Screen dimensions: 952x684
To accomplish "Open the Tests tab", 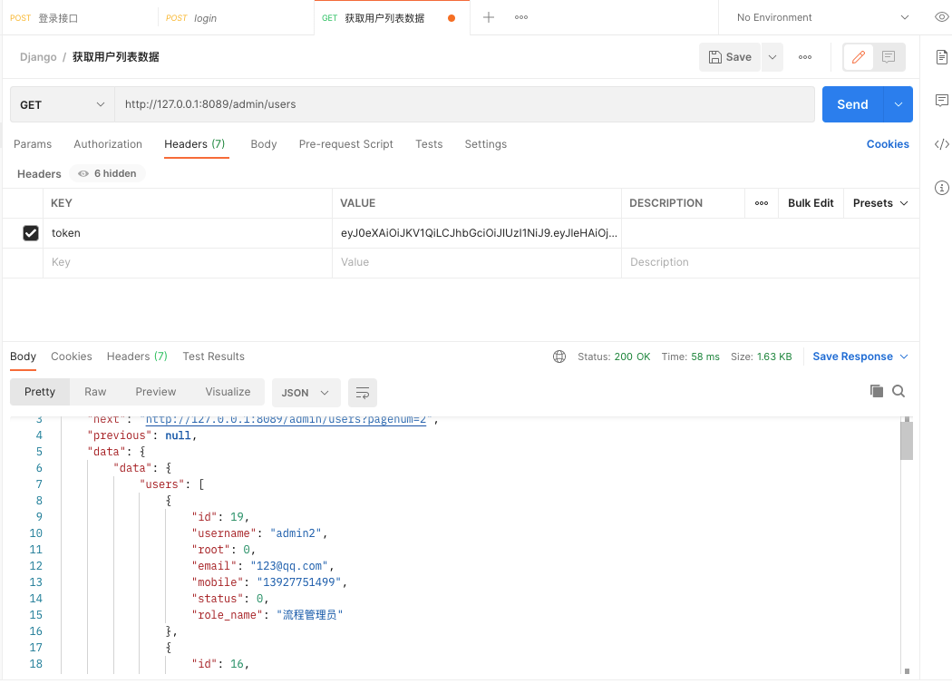I will (429, 144).
